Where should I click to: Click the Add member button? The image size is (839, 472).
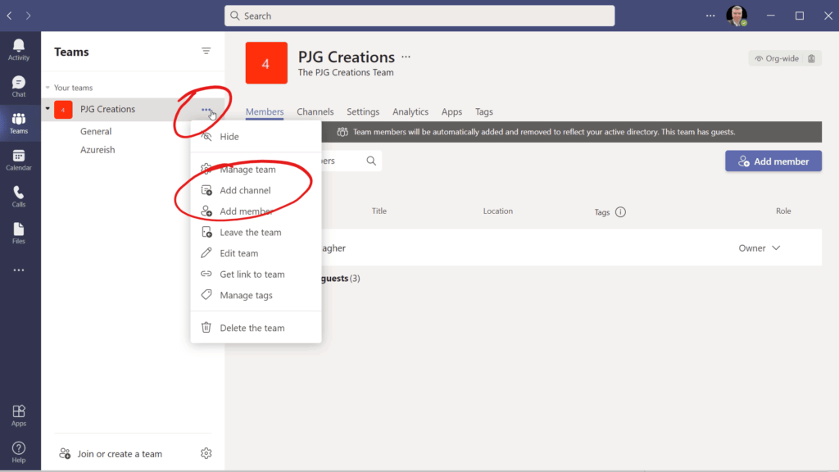pos(773,161)
